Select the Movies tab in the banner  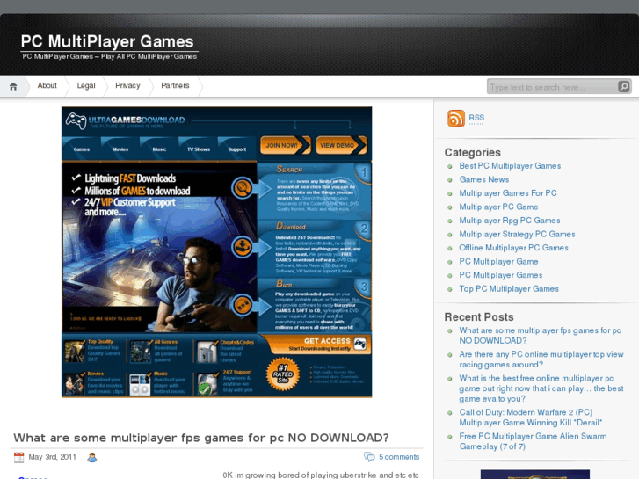(x=120, y=149)
